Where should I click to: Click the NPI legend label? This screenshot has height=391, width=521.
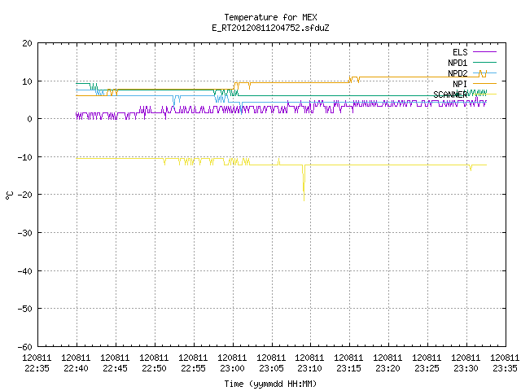click(460, 84)
